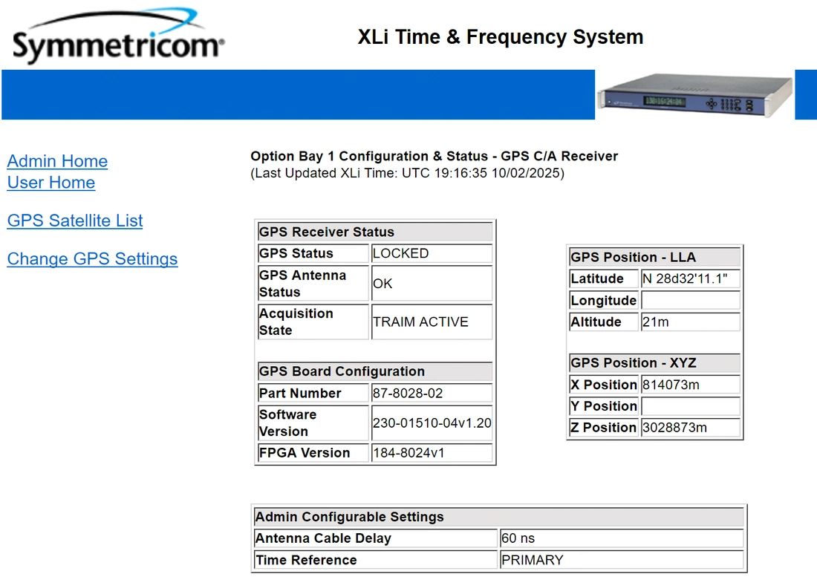Open the GPS Satellite List

(x=75, y=221)
